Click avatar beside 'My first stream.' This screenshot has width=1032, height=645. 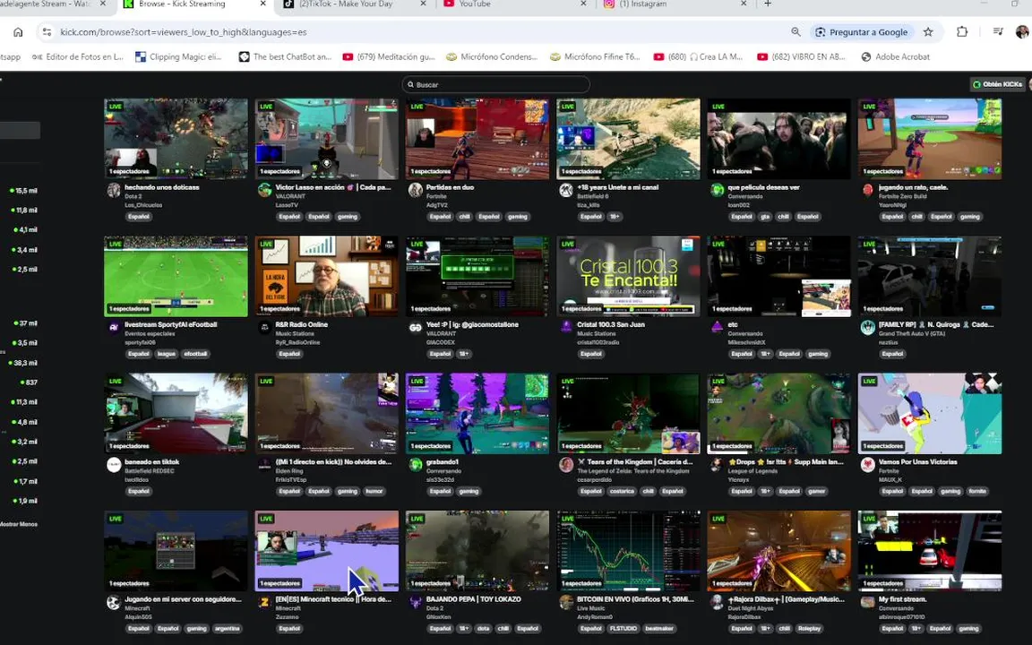pyautogui.click(x=867, y=602)
